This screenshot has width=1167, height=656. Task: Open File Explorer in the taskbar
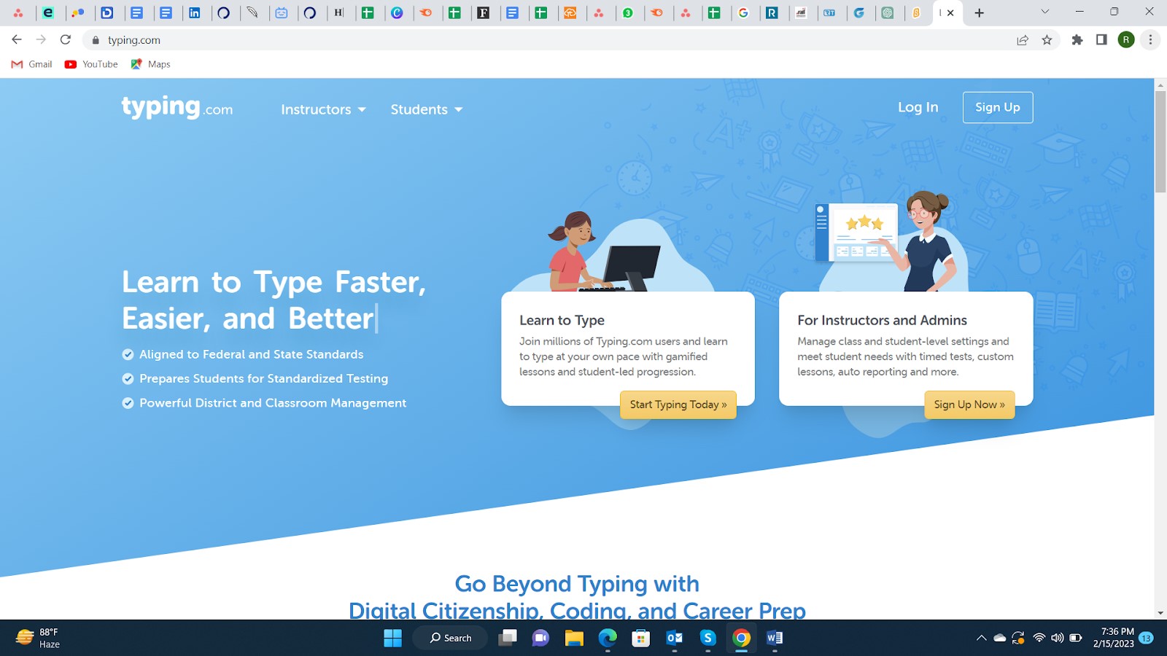point(574,638)
